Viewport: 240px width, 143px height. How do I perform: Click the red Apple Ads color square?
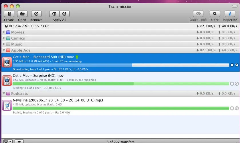(x=8, y=50)
